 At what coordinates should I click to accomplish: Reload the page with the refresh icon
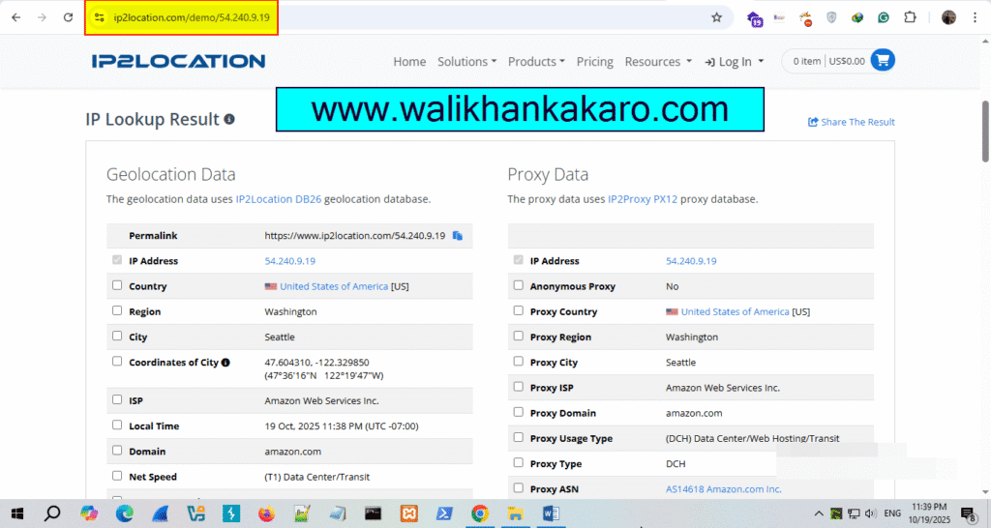69,17
